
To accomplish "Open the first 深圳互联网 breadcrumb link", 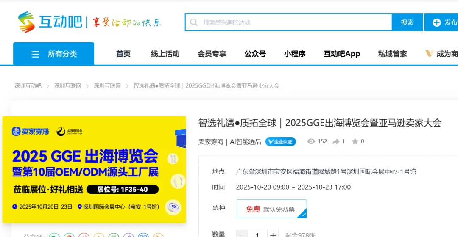I will pos(67,86).
